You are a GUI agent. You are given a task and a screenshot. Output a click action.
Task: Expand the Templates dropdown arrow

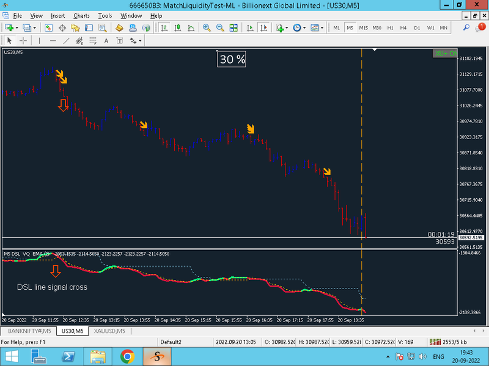click(322, 27)
